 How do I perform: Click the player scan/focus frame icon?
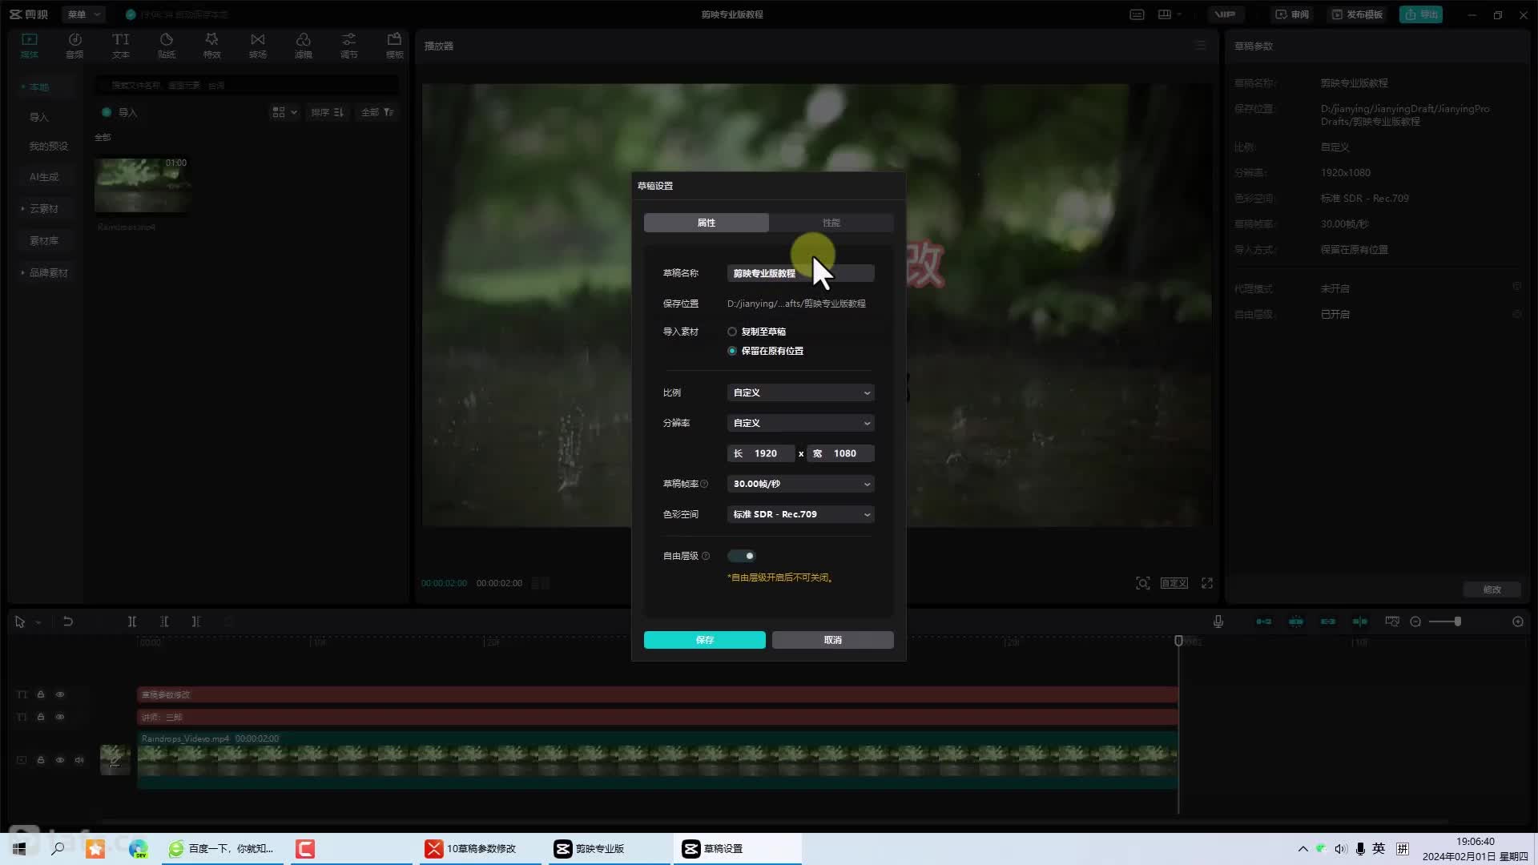point(1143,583)
